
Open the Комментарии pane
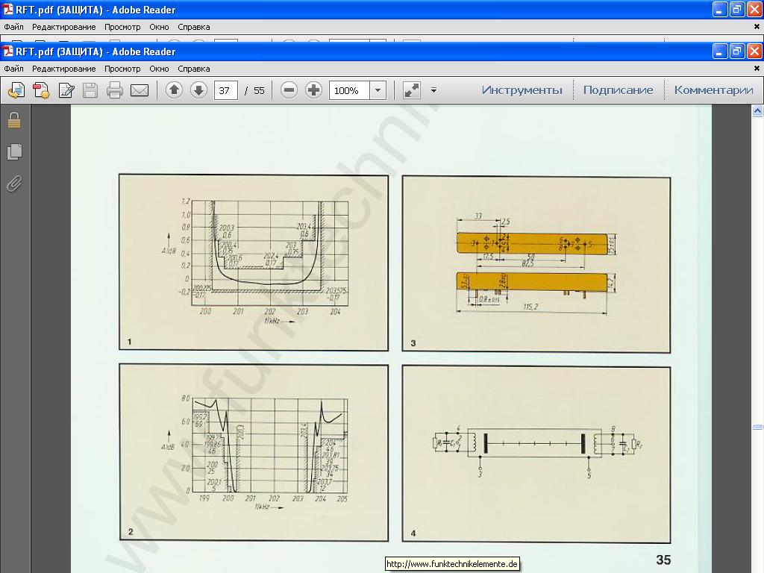713,90
